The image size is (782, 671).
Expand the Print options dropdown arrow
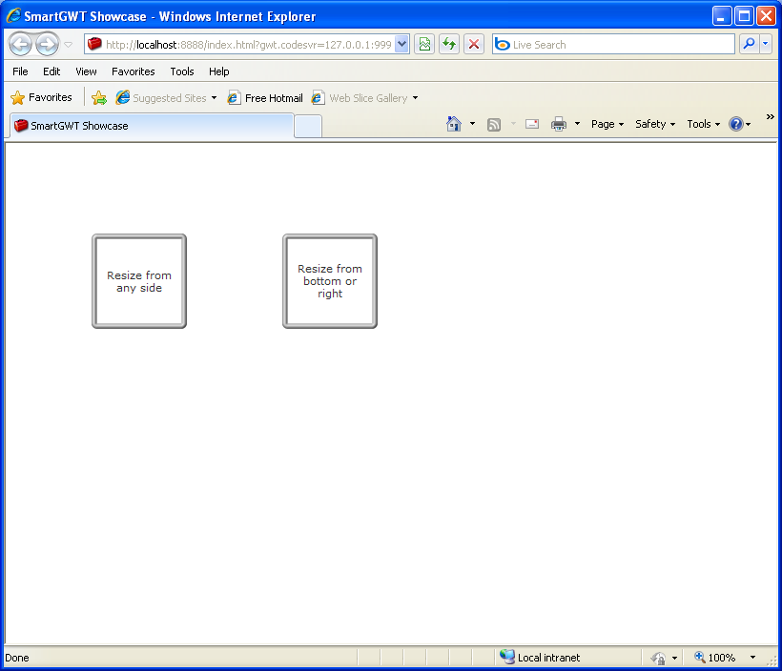(x=577, y=124)
